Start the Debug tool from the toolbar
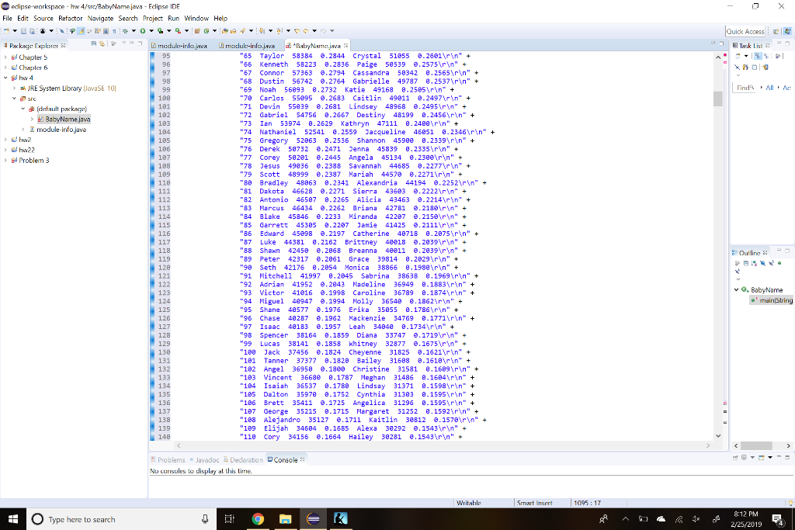Viewport: 795px width, 530px height. (125, 31)
